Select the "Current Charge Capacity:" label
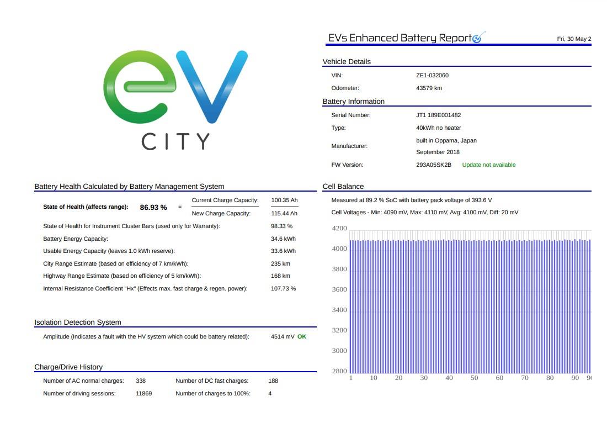This screenshot has height=428, width=607. [225, 200]
